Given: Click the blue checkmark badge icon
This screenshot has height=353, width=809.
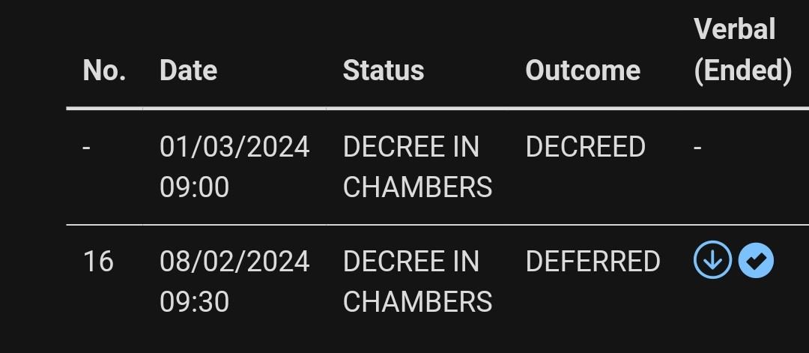Looking at the screenshot, I should (x=756, y=261).
